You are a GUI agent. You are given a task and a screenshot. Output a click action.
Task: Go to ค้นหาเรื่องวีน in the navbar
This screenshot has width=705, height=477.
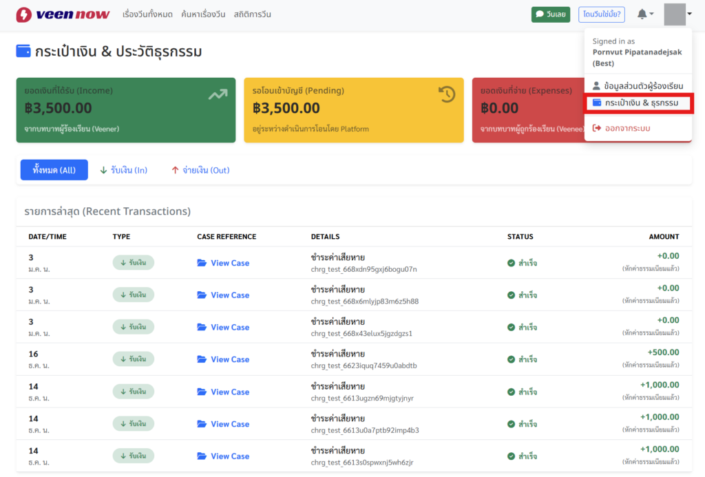(203, 14)
